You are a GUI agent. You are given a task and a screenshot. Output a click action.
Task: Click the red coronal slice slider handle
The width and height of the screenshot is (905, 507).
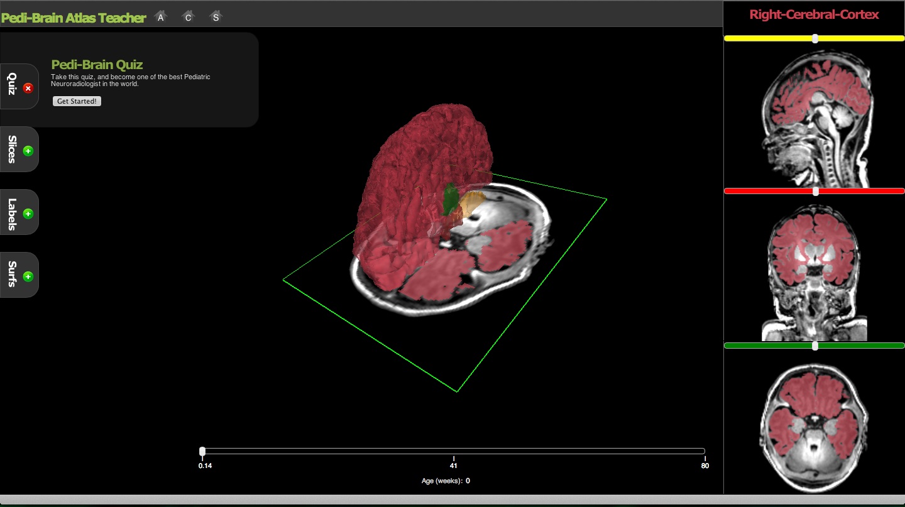pyautogui.click(x=815, y=191)
